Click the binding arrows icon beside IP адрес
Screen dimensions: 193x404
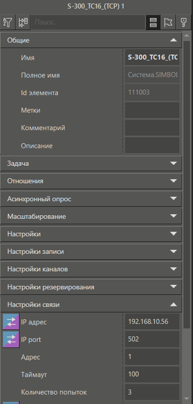click(11, 321)
